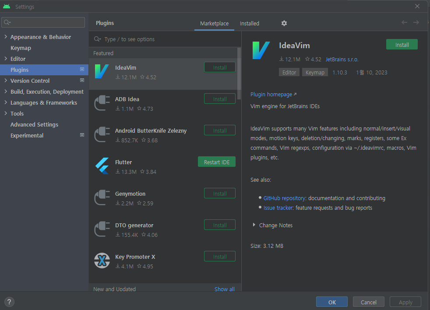Screen dimensions: 430x310
Task: Click the project-level icon beside Version Control
Action: tap(82, 81)
